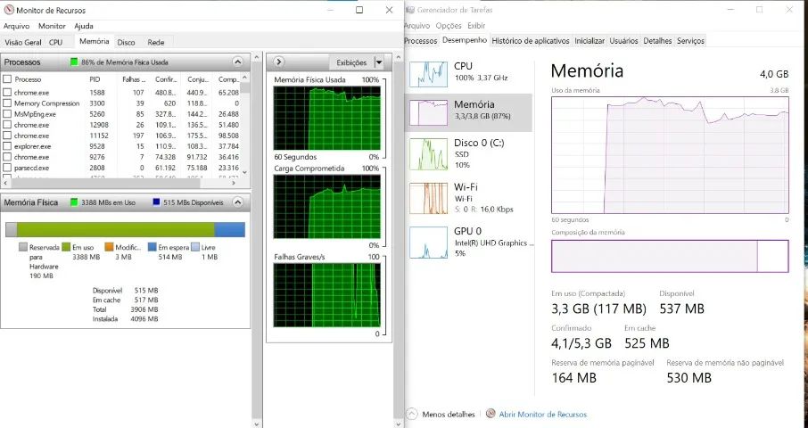Click orange Modific.. legend swatch
This screenshot has width=808, height=428.
coord(109,247)
